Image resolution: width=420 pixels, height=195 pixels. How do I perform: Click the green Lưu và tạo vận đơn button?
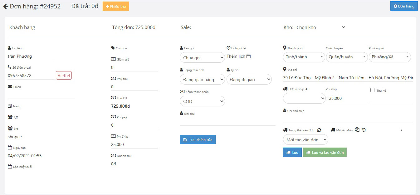pyautogui.click(x=325, y=153)
